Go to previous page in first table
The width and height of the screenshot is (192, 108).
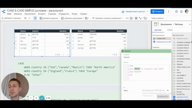[x=63, y=55]
